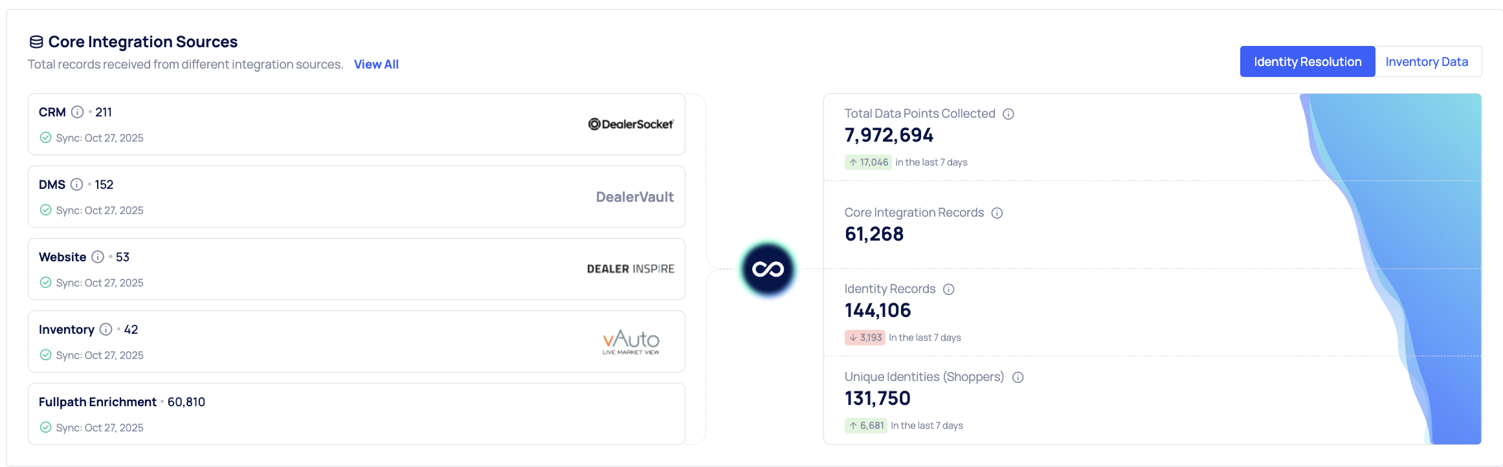Click the DealerSocket logo
The width and height of the screenshot is (1503, 467).
point(630,124)
